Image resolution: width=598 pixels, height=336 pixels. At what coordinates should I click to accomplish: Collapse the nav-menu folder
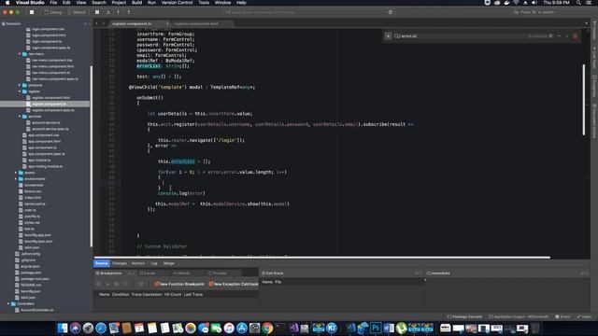pyautogui.click(x=20, y=54)
